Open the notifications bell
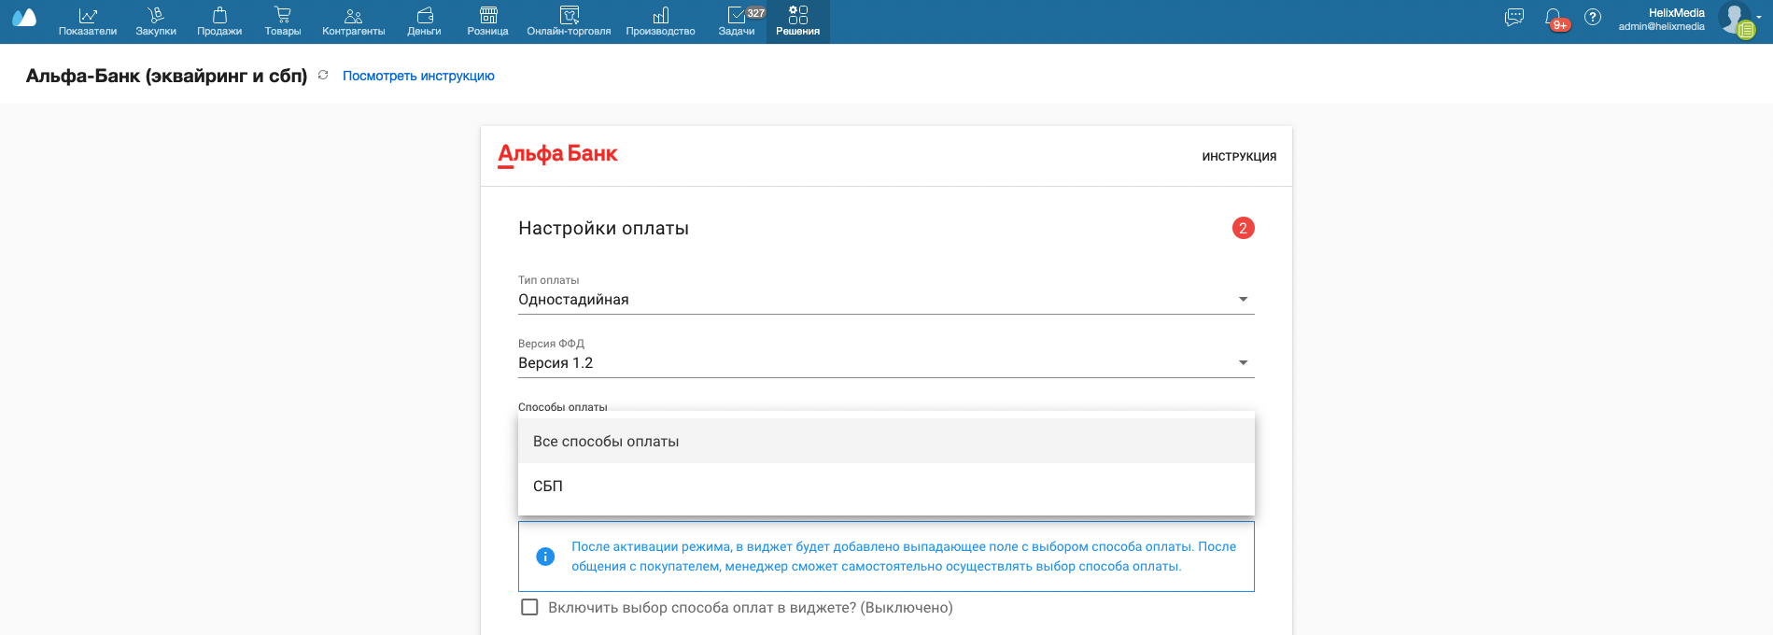The image size is (1773, 635). click(x=1554, y=18)
